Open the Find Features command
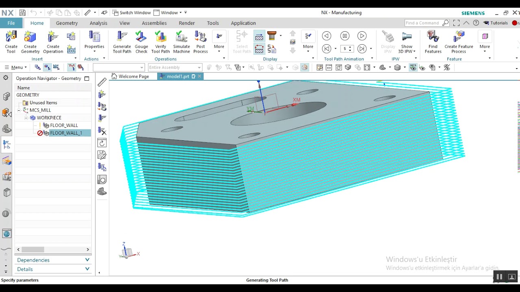The image size is (520, 292). click(x=433, y=42)
